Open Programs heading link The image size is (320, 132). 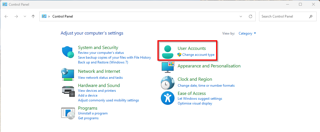coord(88,108)
